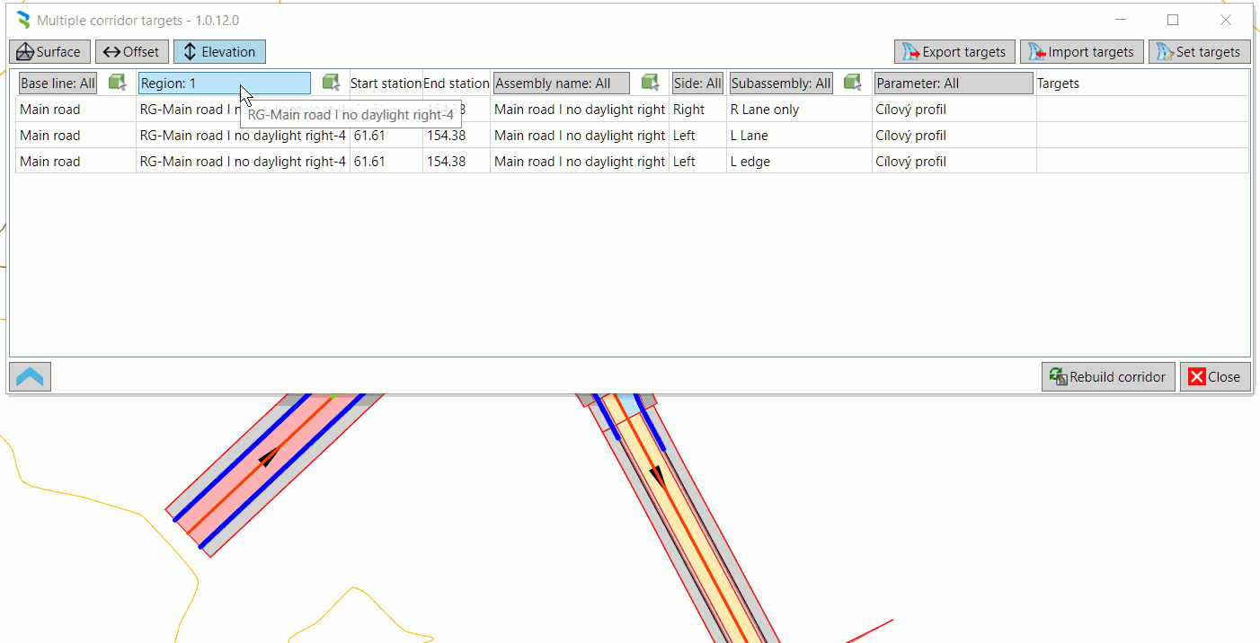Maximize the Multiple corridor targets window
The height and width of the screenshot is (643, 1260).
tap(1173, 20)
